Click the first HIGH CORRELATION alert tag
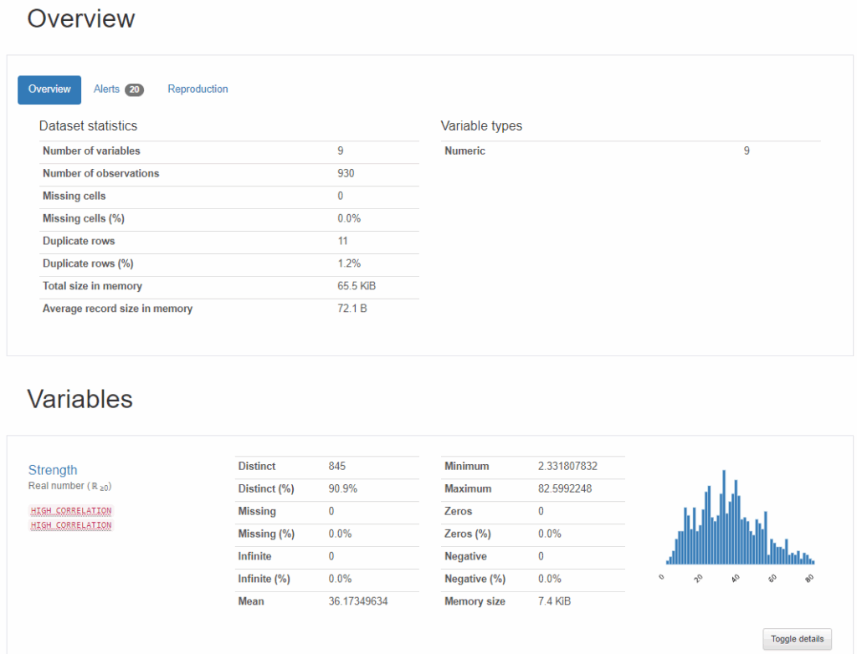 71,511
